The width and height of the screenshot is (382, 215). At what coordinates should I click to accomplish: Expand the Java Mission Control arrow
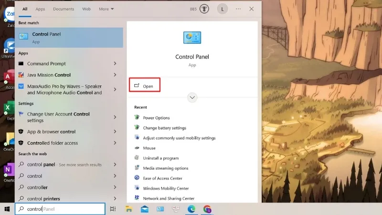[115, 75]
